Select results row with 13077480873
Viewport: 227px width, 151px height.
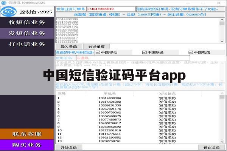point(138,120)
